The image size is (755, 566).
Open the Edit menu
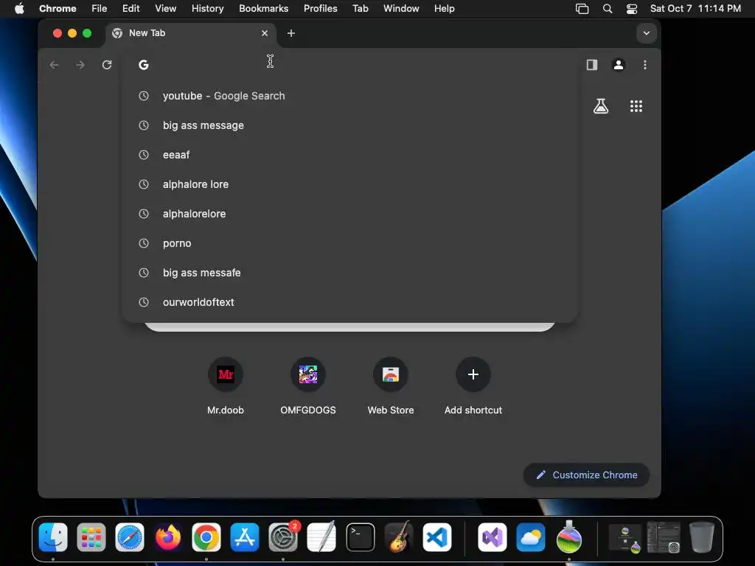[131, 9]
